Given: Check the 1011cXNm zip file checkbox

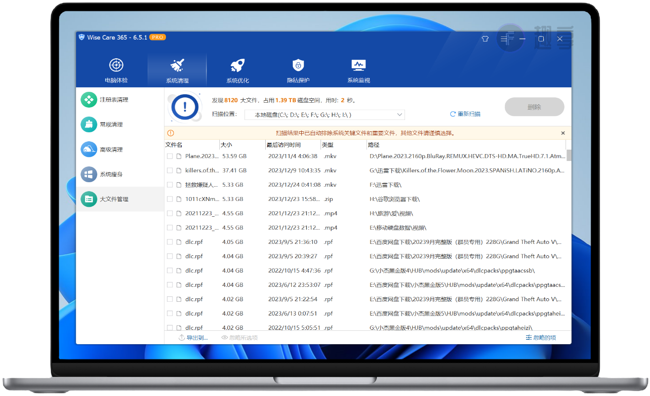Looking at the screenshot, I should click(x=170, y=199).
